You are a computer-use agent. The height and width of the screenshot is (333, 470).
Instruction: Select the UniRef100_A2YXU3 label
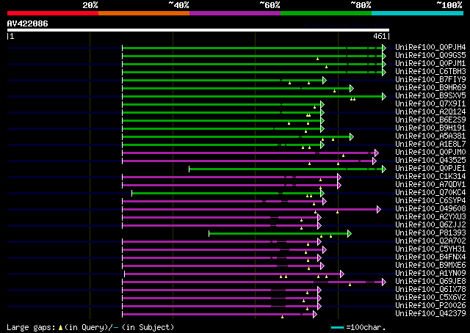pyautogui.click(x=430, y=217)
